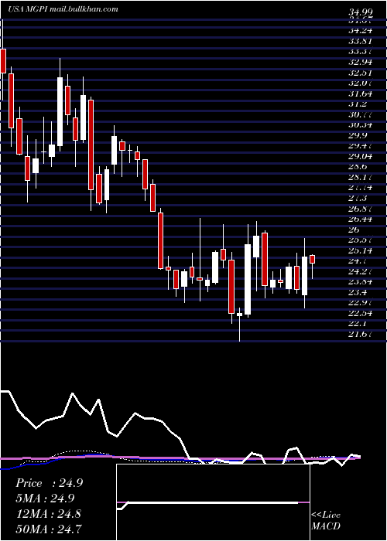Click the 22.54 price axis label
The width and height of the screenshot is (387, 541).
359,313
